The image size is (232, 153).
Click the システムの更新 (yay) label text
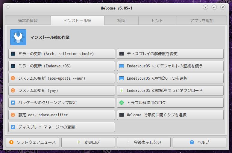click(38, 90)
